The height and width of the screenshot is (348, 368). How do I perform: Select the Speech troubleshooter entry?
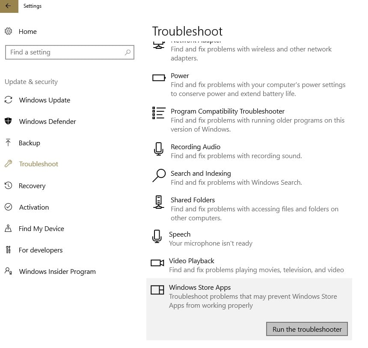(180, 234)
